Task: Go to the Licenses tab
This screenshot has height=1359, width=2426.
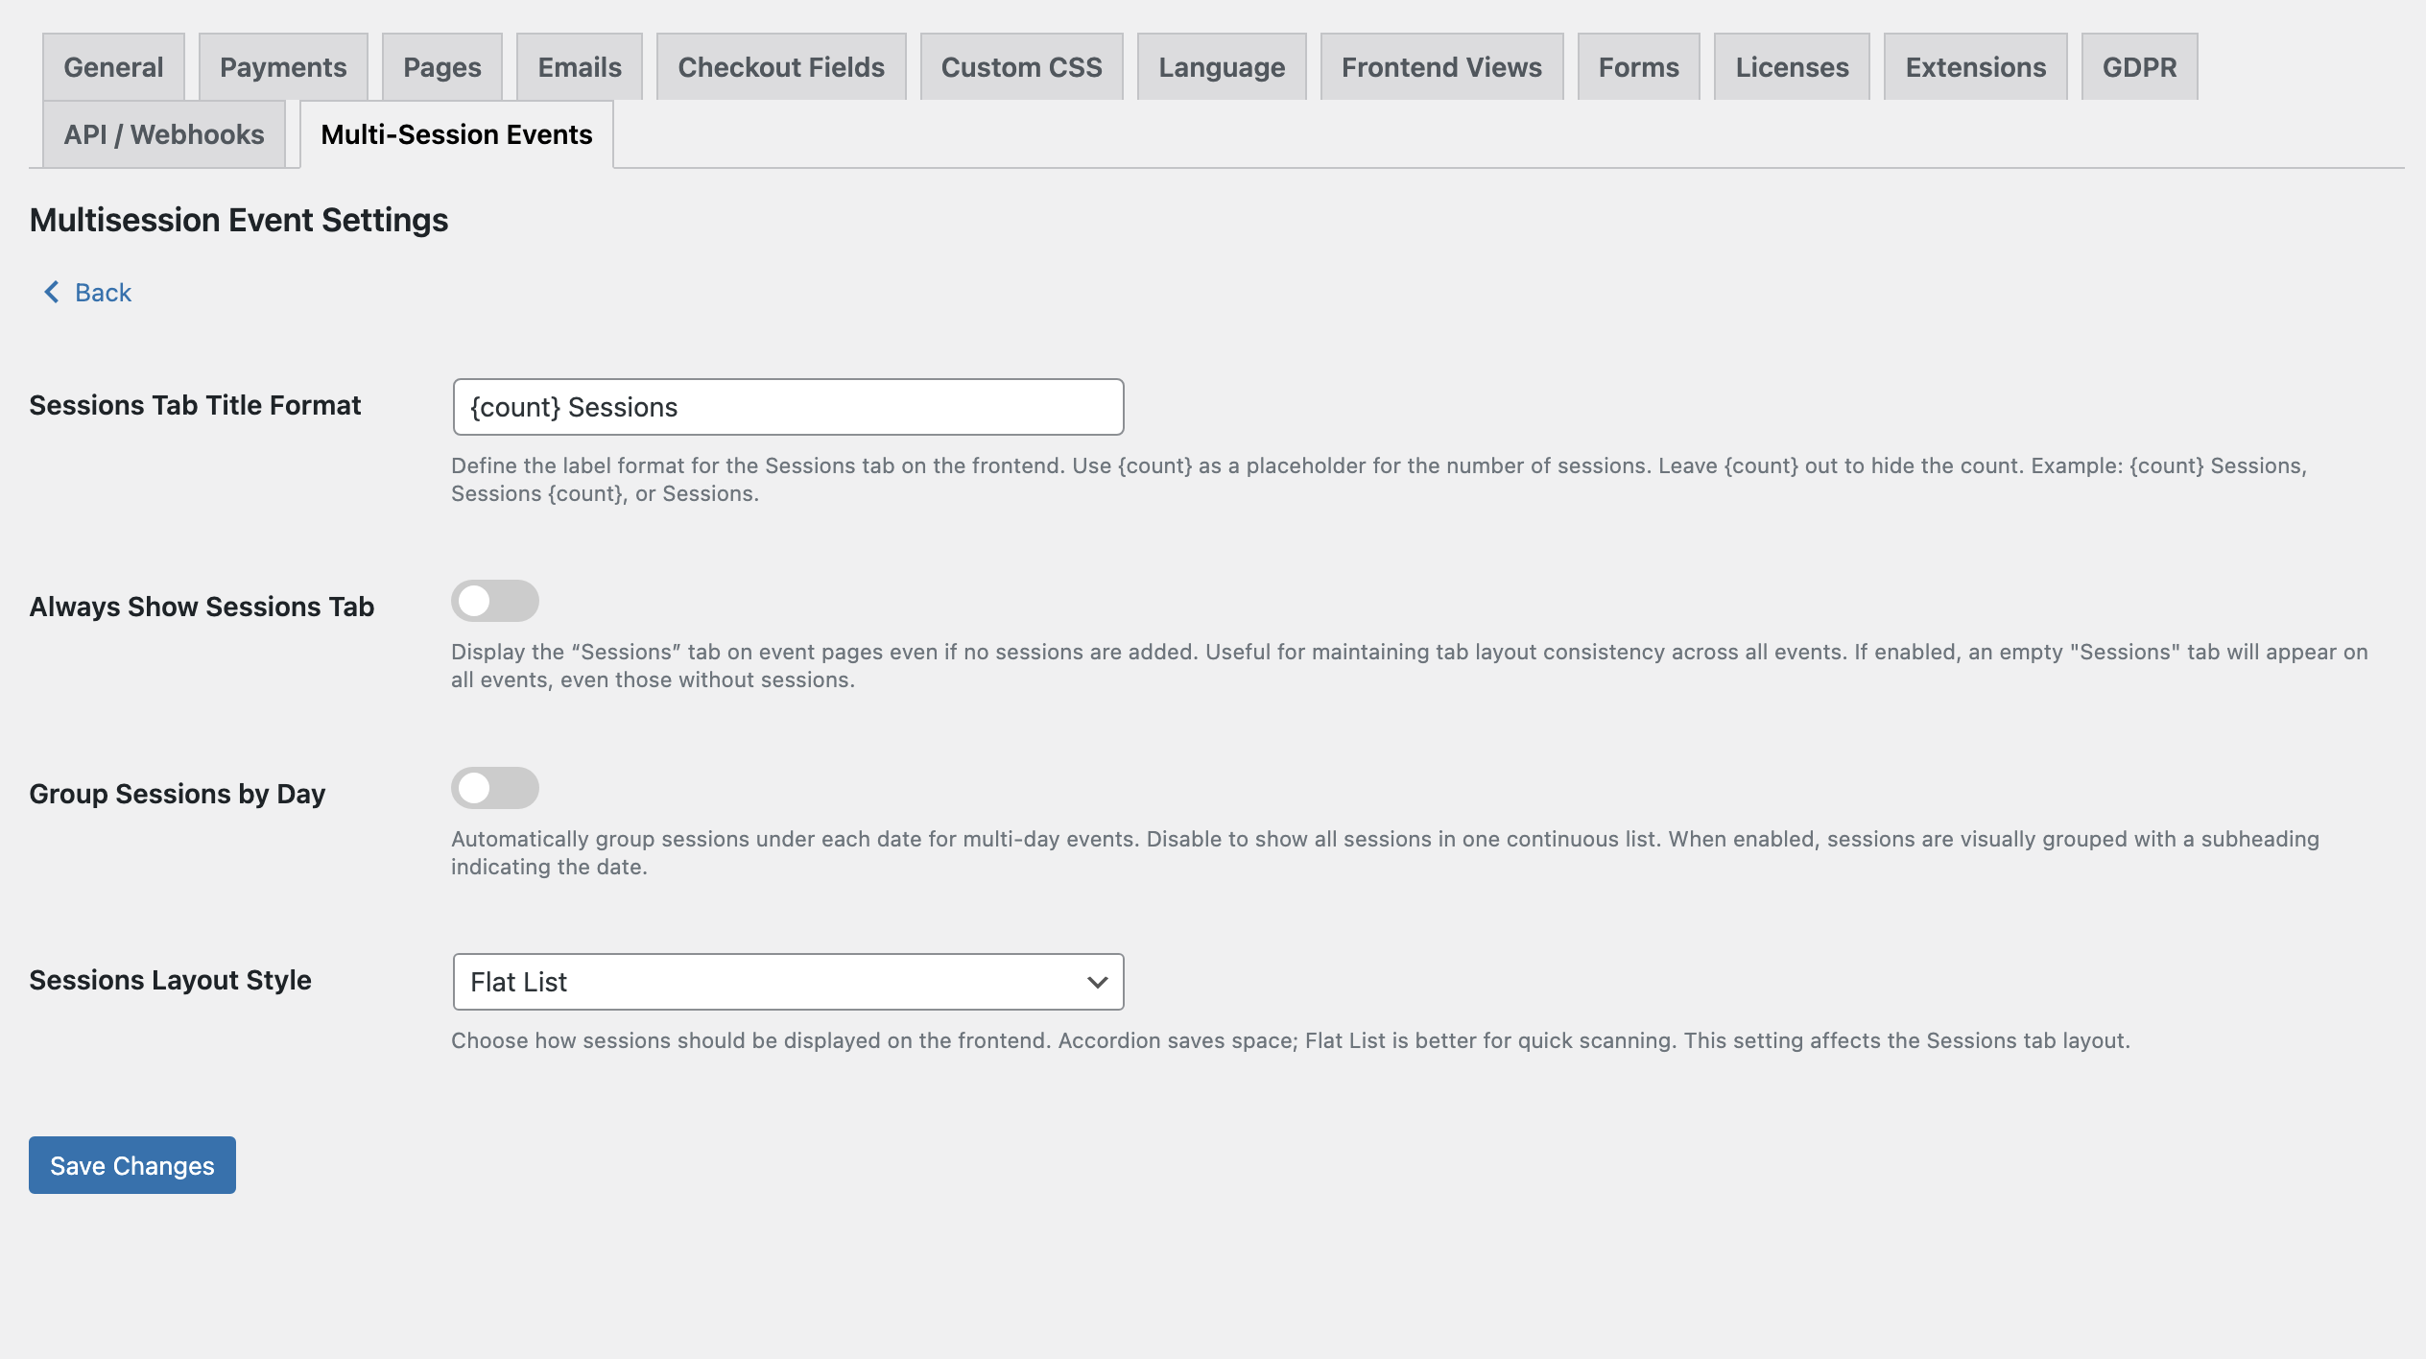Action: point(1792,67)
